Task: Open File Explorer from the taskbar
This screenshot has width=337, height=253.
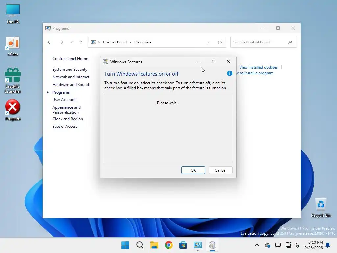Action: 154,245
